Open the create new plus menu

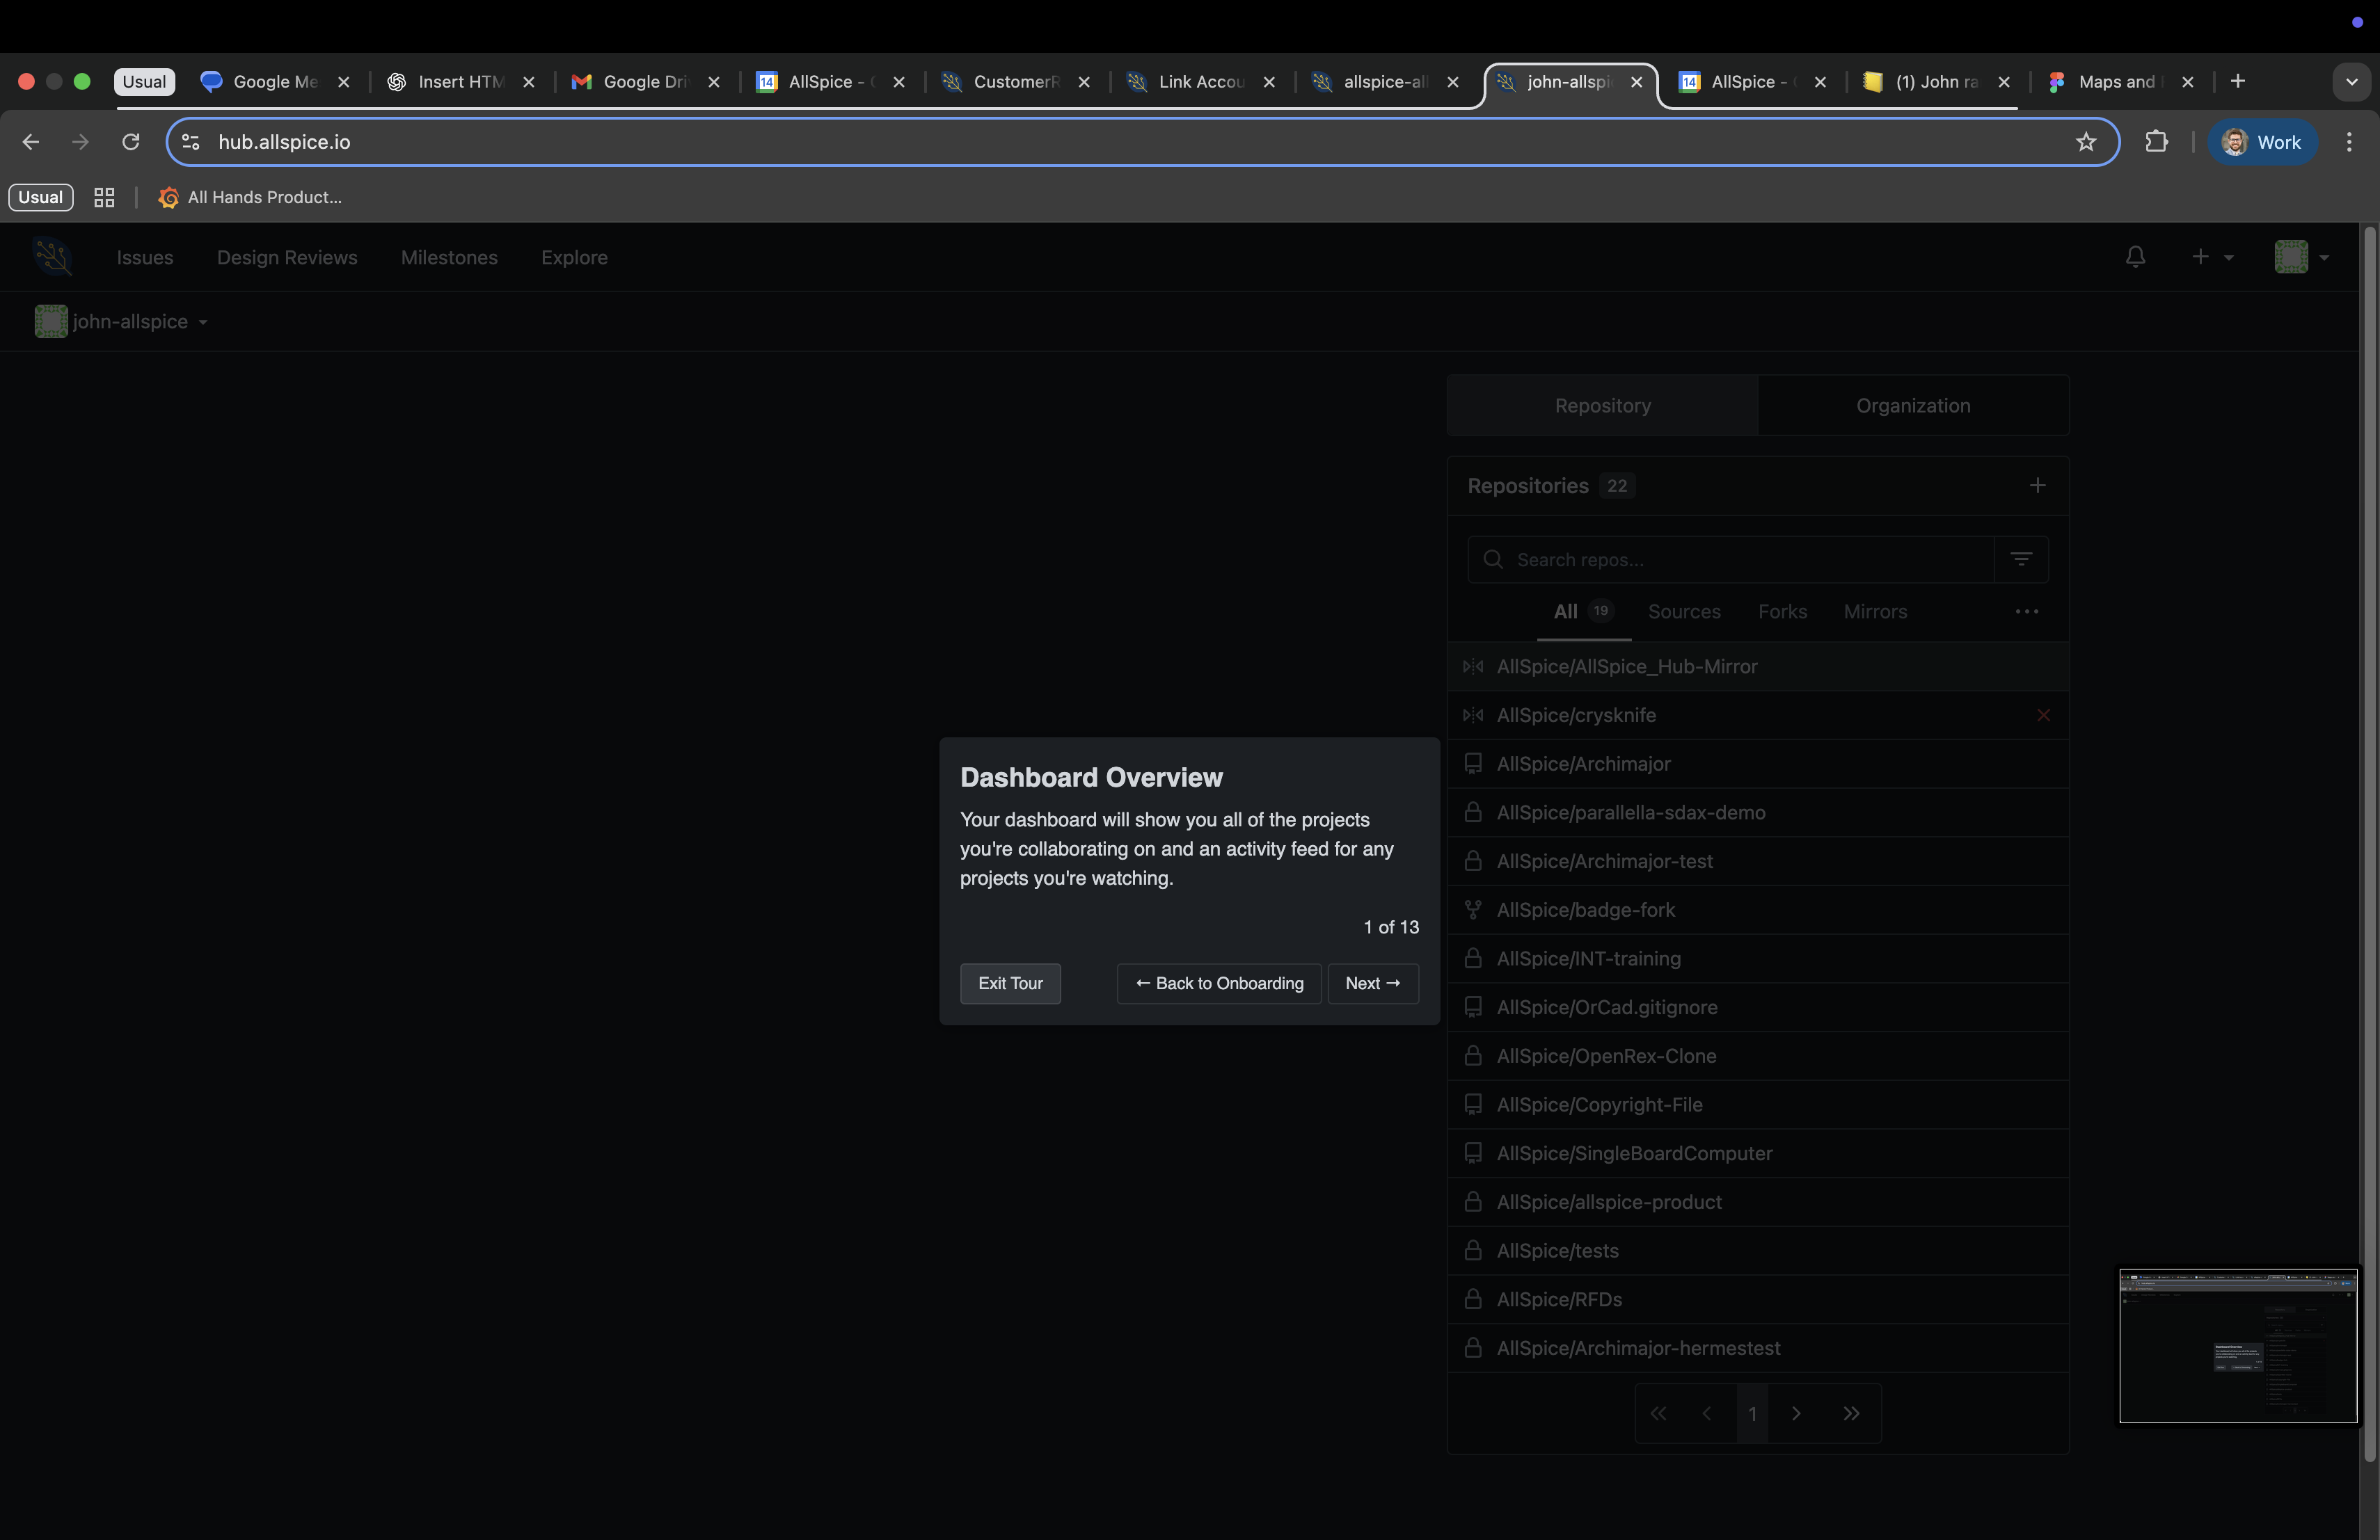[x=2212, y=257]
